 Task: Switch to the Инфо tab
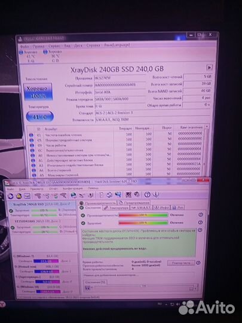[161, 208]
